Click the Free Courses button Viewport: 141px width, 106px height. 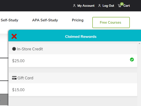pos(111,23)
